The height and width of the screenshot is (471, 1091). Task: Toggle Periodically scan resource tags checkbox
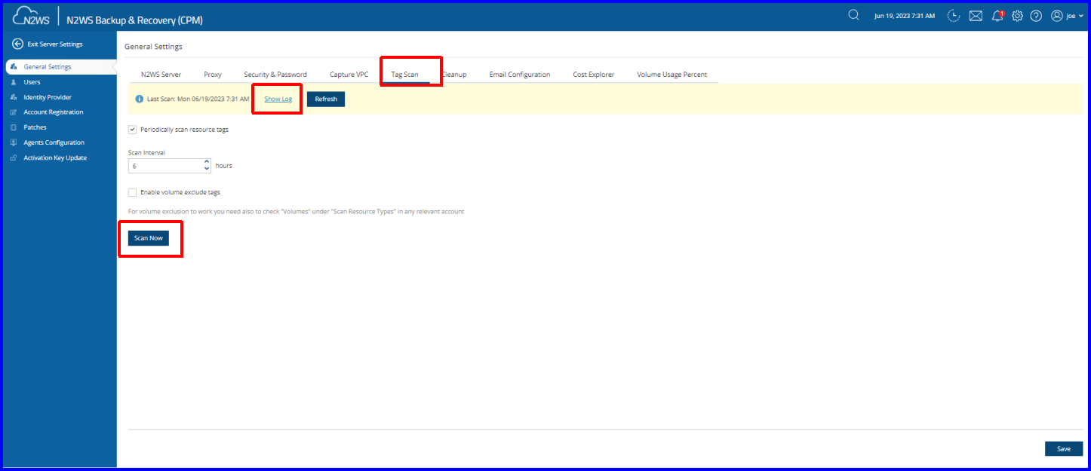133,130
